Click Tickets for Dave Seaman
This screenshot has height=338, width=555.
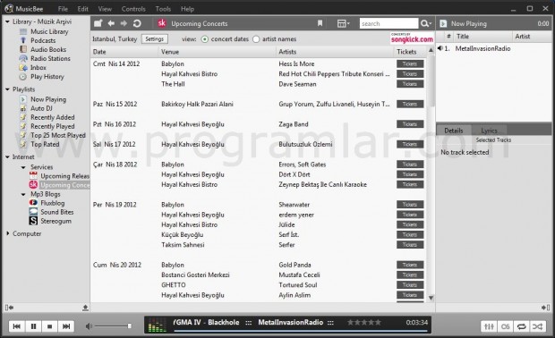(410, 84)
